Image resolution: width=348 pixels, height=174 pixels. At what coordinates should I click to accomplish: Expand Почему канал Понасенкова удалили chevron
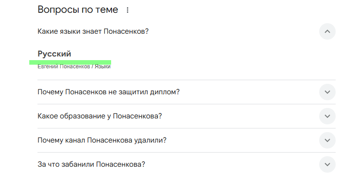pos(327,140)
